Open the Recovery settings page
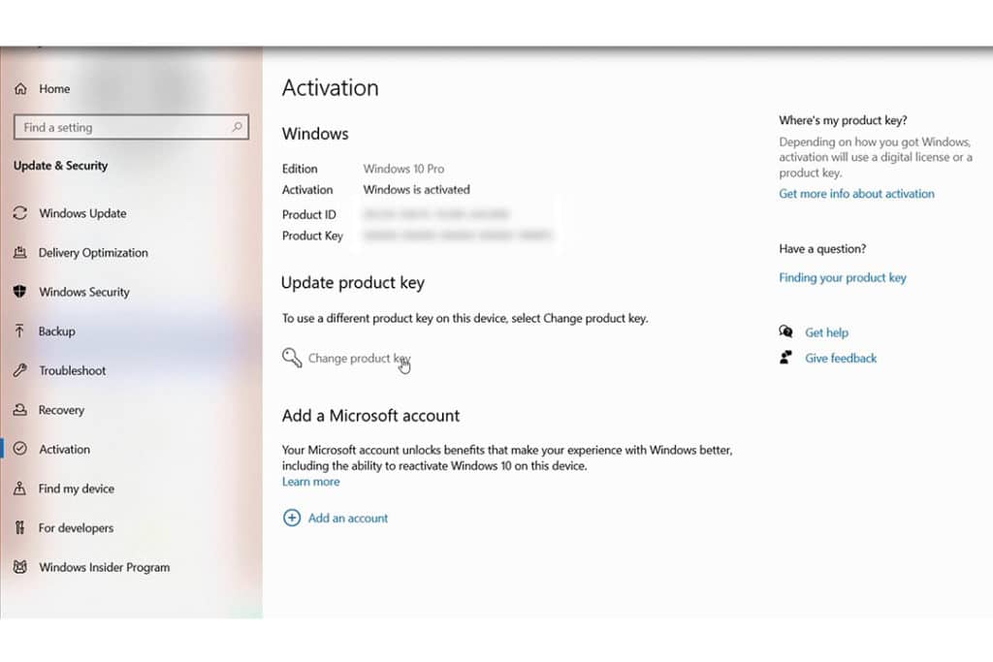 tap(61, 410)
